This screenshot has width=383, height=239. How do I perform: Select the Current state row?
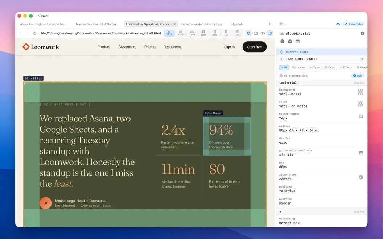tap(322, 52)
